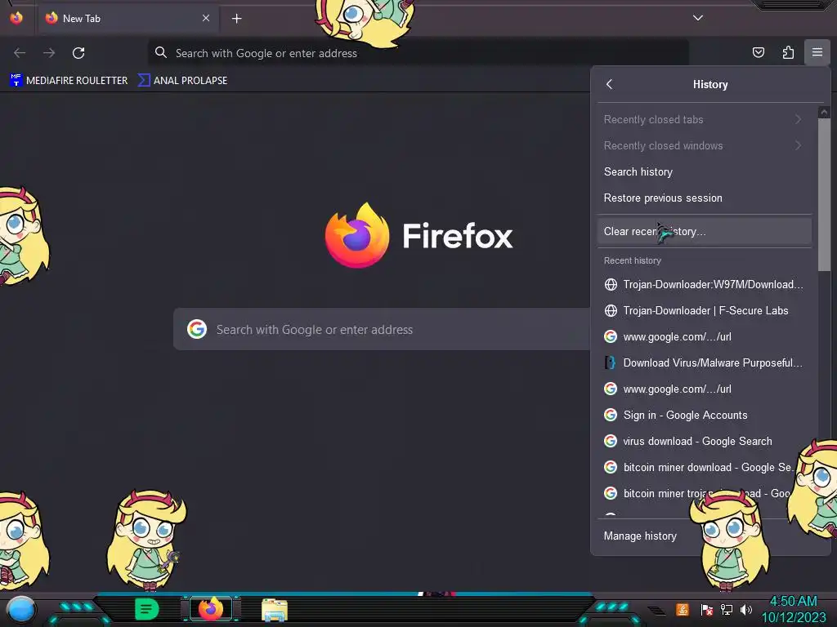This screenshot has width=837, height=627.
Task: Click the volume speaker tray icon
Action: [x=746, y=609]
